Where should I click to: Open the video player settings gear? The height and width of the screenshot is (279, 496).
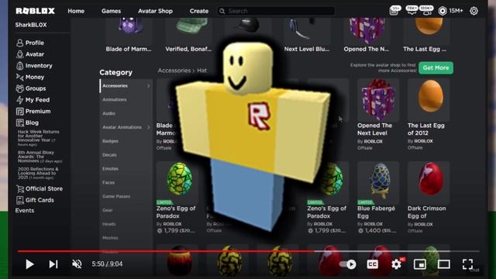pyautogui.click(x=396, y=264)
